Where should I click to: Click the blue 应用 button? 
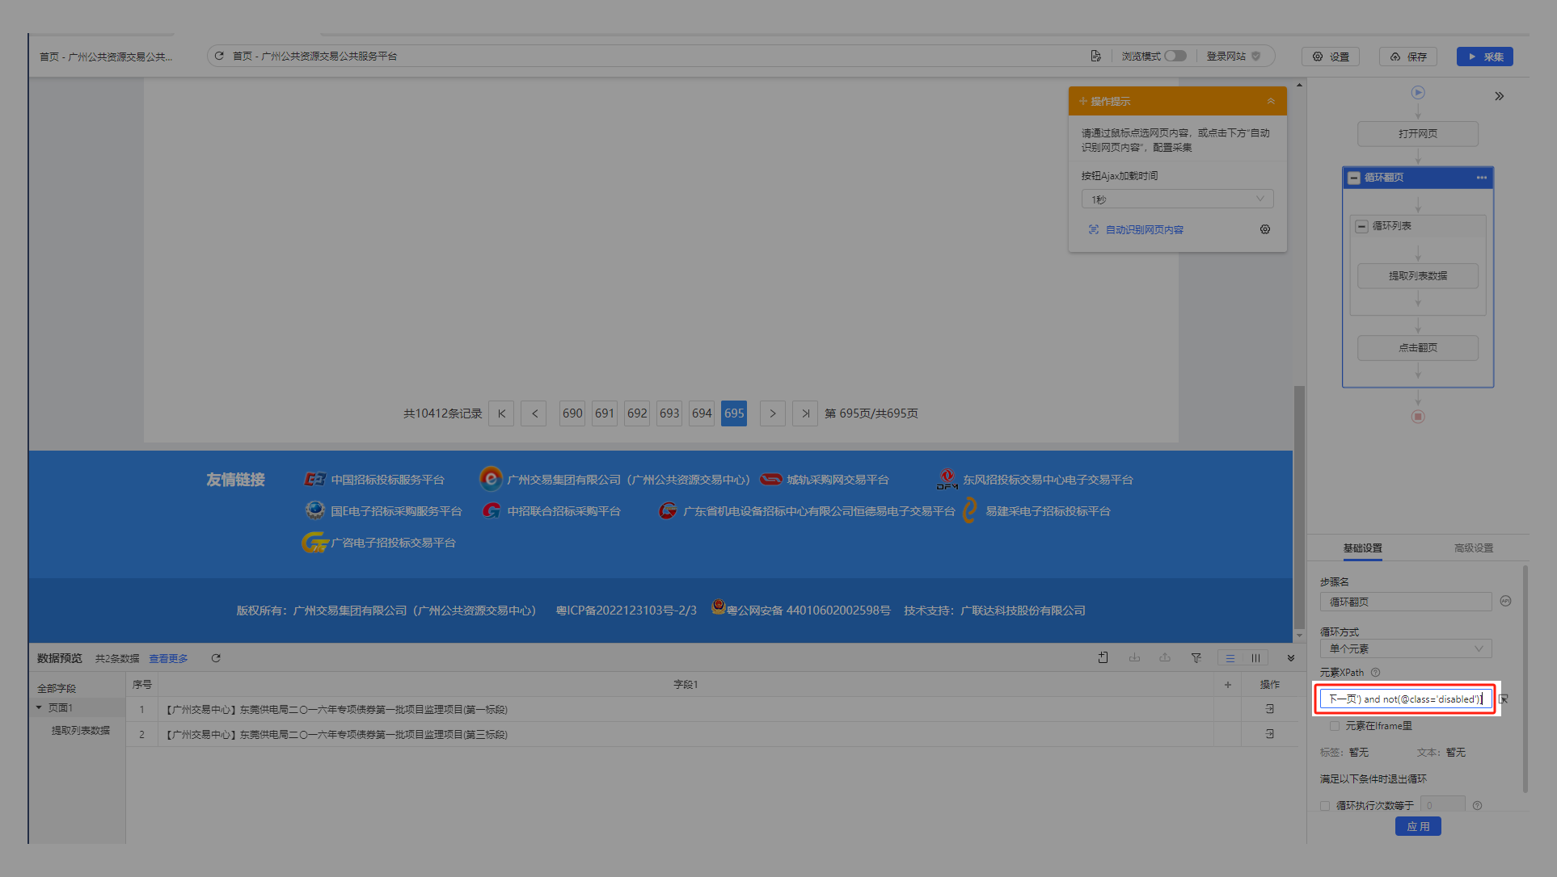point(1418,826)
